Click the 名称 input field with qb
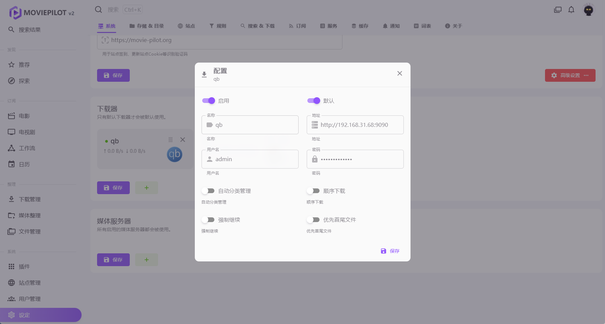Screen dimensions: 605x324 tap(250, 125)
